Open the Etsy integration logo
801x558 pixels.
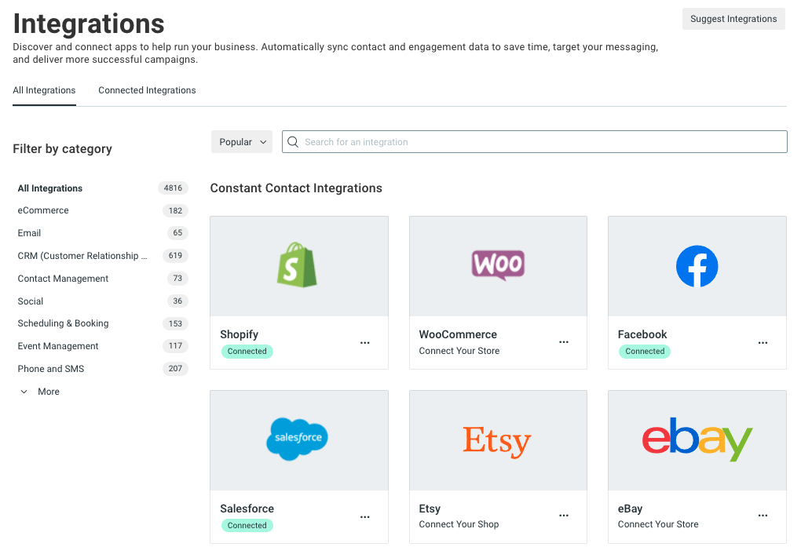(x=498, y=439)
